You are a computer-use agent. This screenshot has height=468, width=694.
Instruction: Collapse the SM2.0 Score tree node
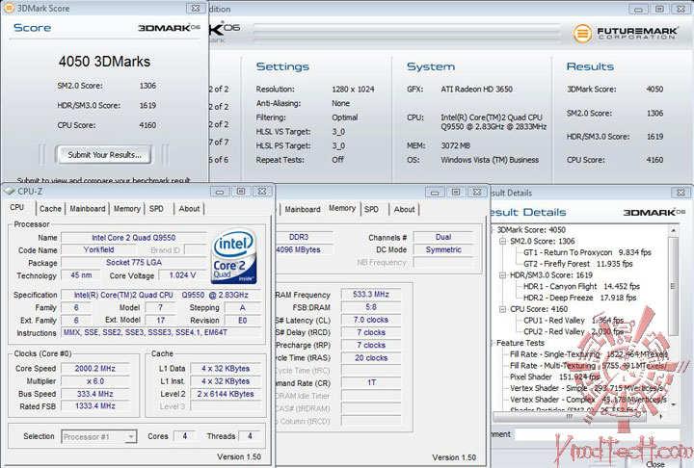click(502, 242)
